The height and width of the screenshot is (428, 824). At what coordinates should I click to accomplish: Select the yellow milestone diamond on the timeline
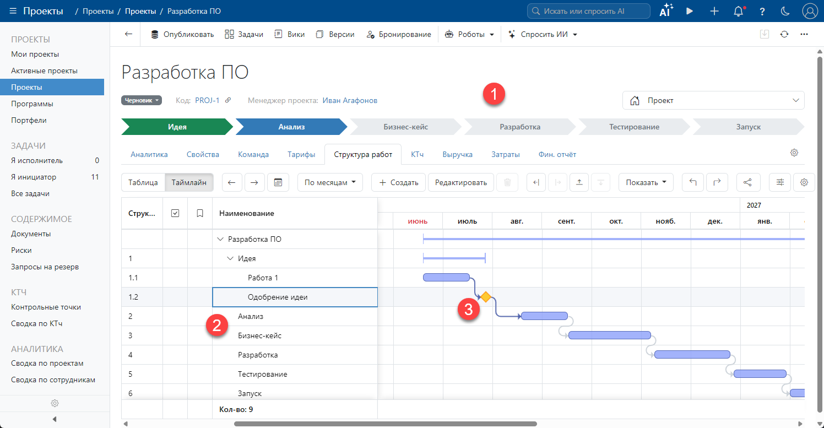tap(485, 297)
